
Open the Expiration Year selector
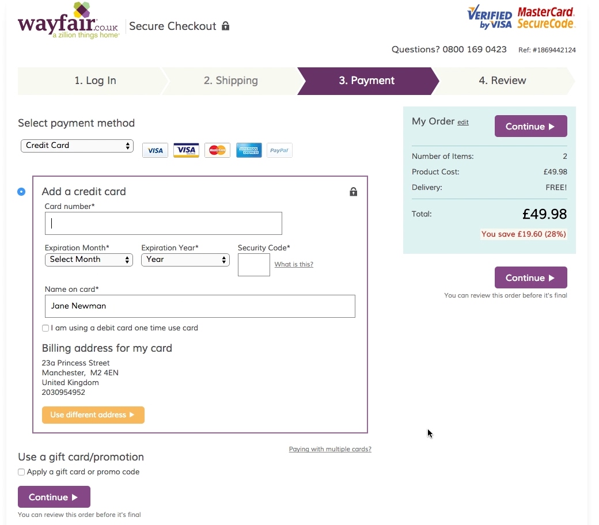pyautogui.click(x=185, y=260)
